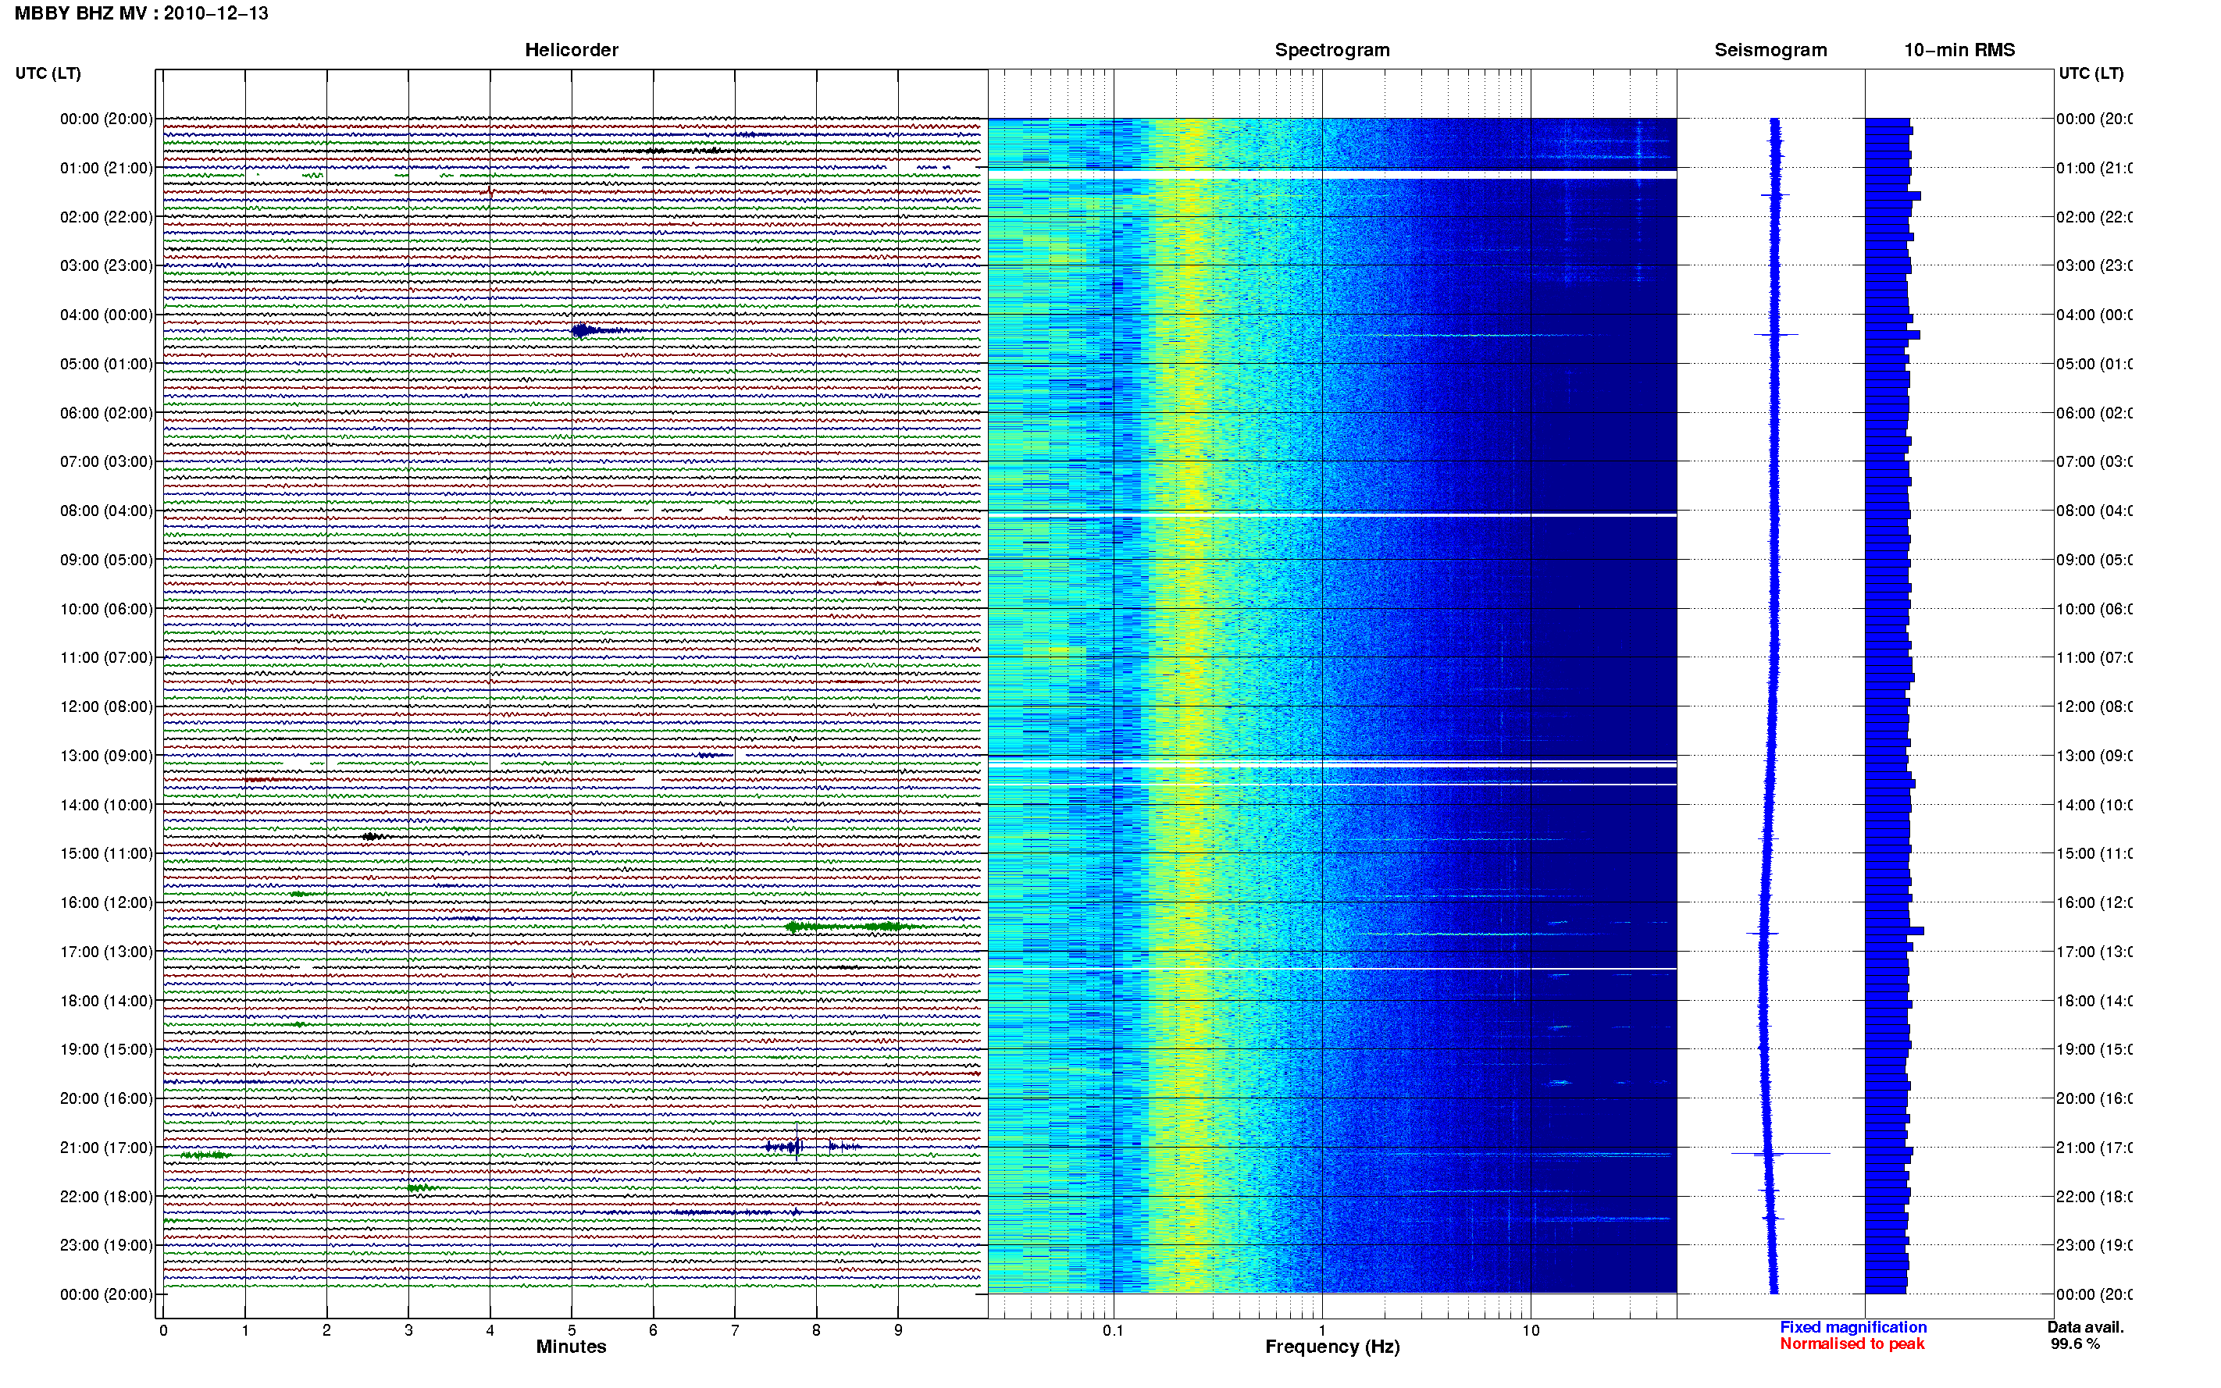The height and width of the screenshot is (1388, 2221).
Task: Click the UTC (LT) label beside the helicorder
Action: tap(48, 73)
